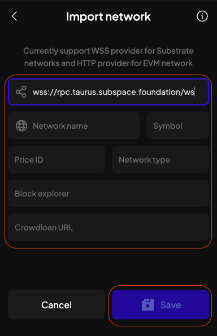
Task: Click the 'Save' text label on the button
Action: [x=171, y=305]
